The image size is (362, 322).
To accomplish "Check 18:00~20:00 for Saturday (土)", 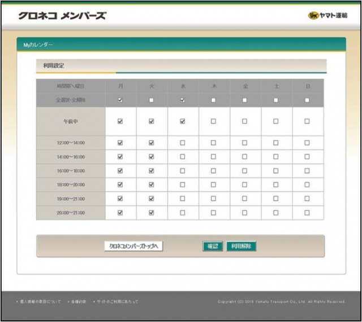I will click(x=275, y=184).
